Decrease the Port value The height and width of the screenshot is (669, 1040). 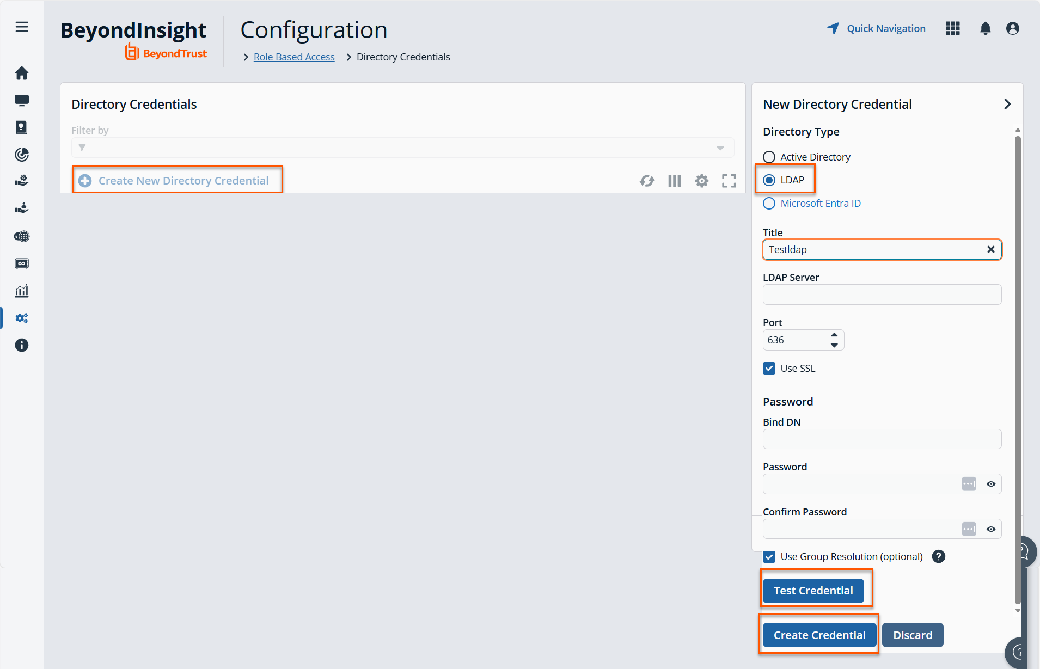pyautogui.click(x=834, y=345)
